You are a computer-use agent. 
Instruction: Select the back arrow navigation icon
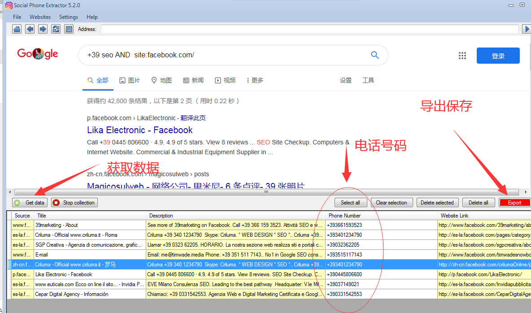point(30,29)
